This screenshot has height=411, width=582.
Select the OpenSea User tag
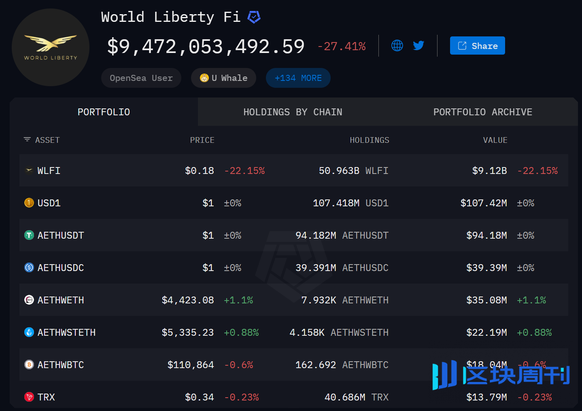141,78
